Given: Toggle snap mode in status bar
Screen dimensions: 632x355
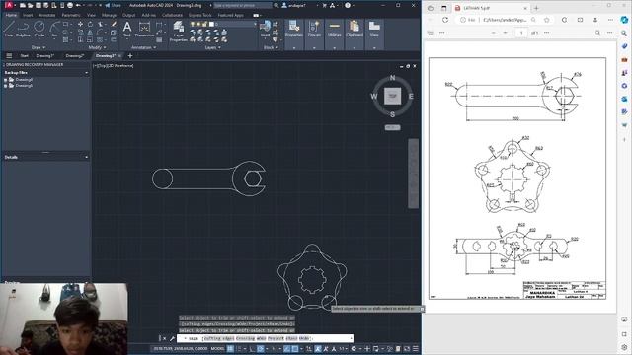Looking at the screenshot, I should coord(239,348).
